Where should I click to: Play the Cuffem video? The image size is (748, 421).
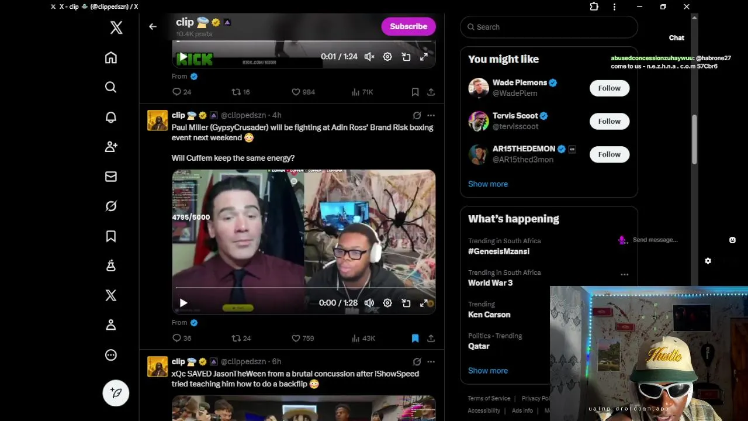[183, 303]
